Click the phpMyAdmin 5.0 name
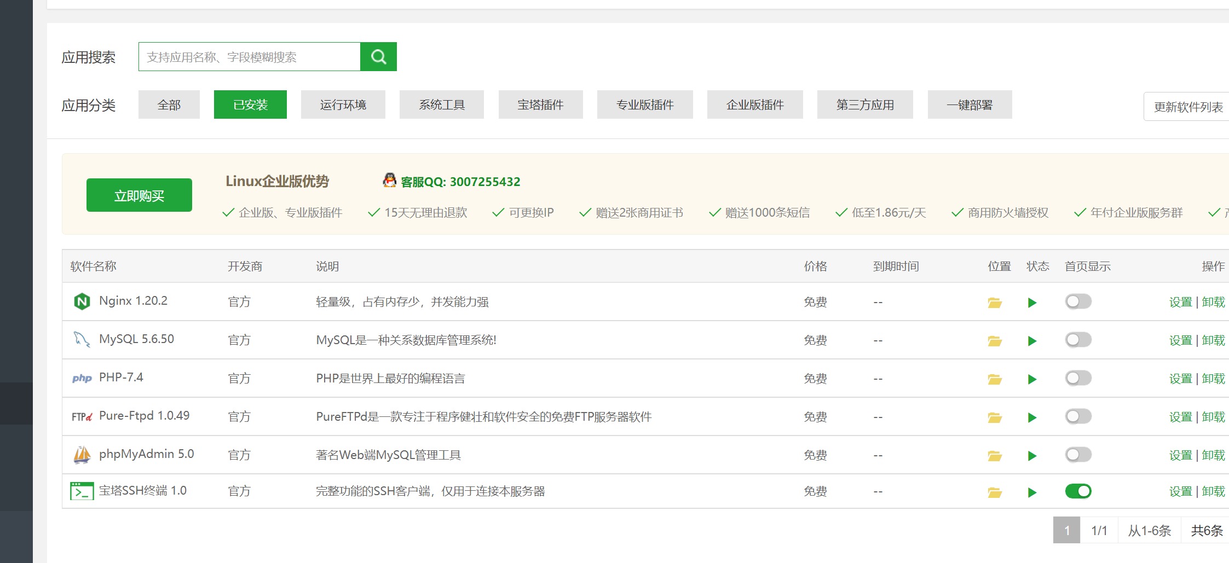This screenshot has width=1229, height=563. pyautogui.click(x=146, y=454)
